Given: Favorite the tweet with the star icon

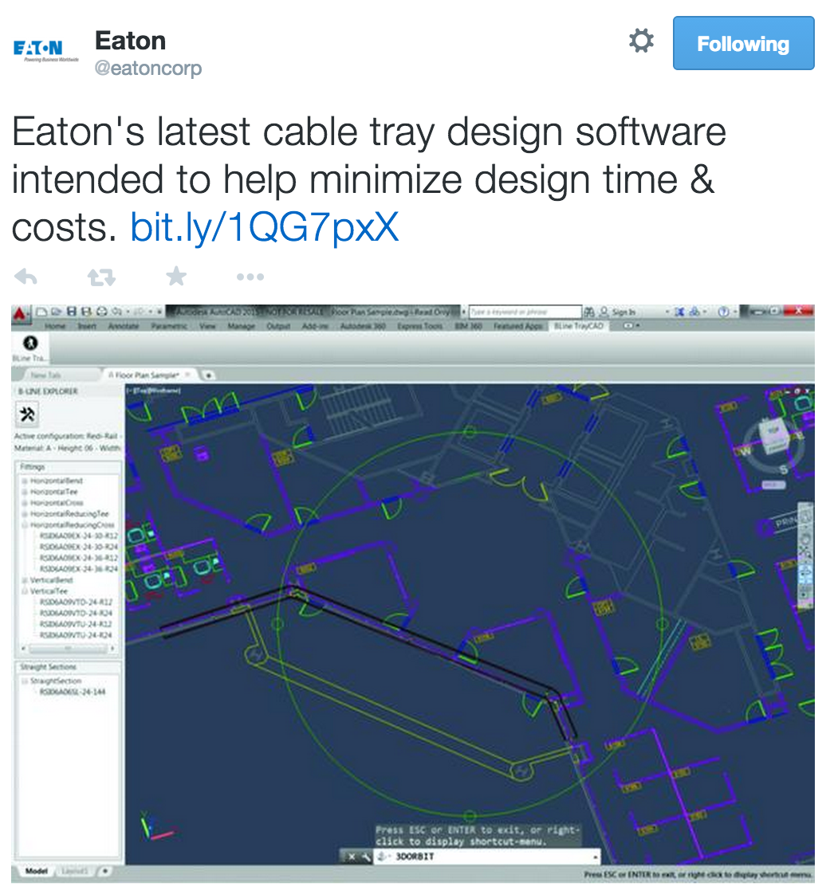Looking at the screenshot, I should (x=175, y=277).
